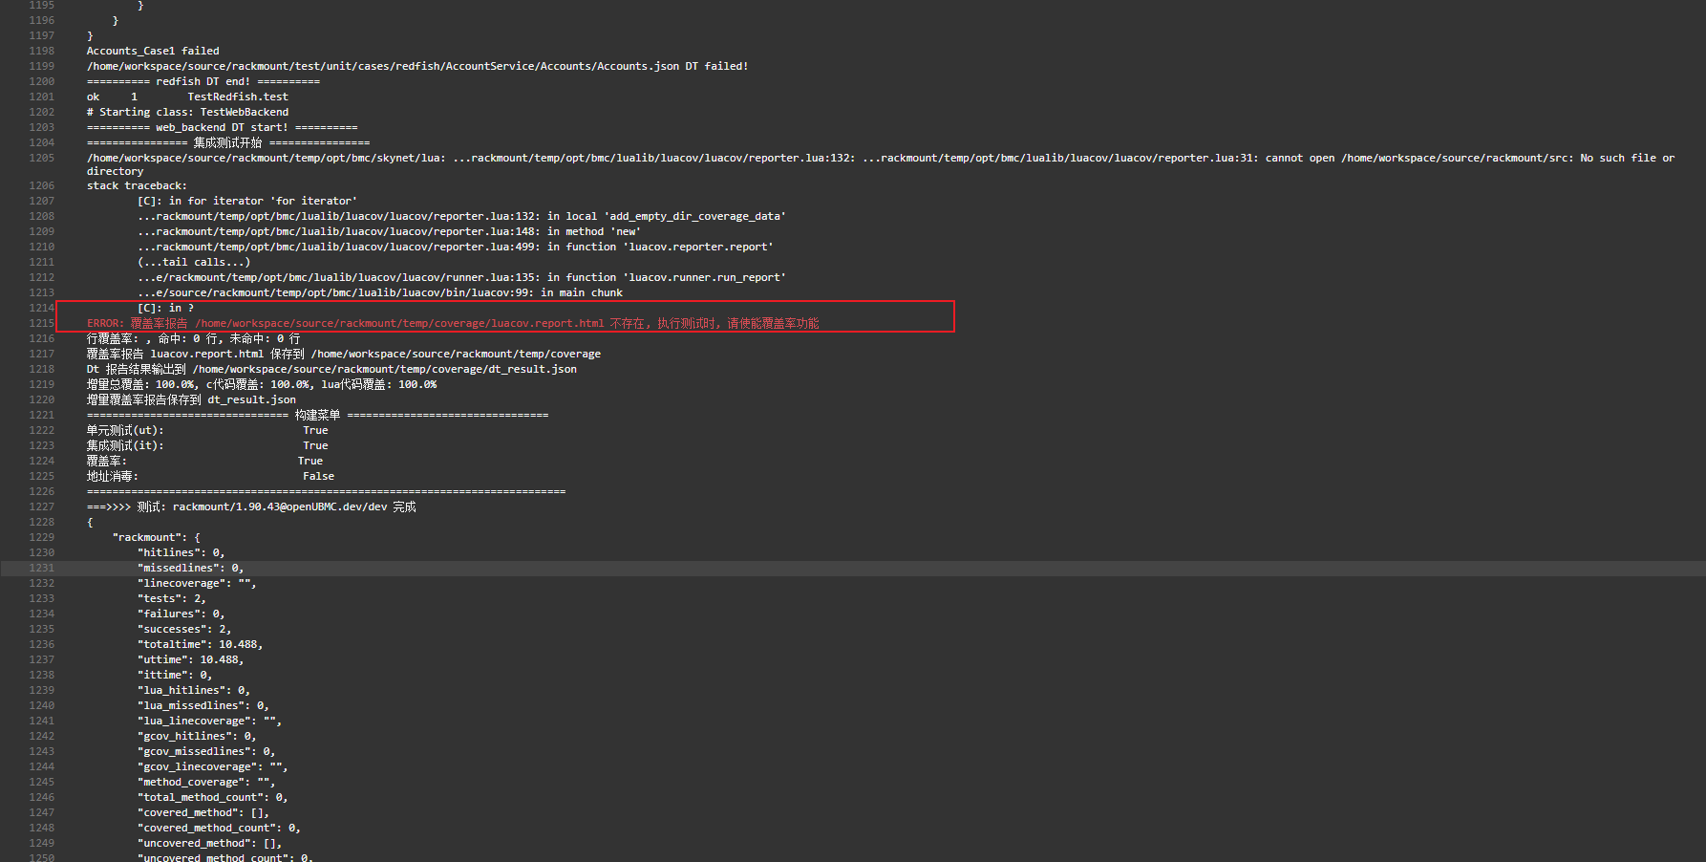The width and height of the screenshot is (1706, 862).
Task: Click the '"totaltime": 10.488,' entry
Action: click(200, 644)
